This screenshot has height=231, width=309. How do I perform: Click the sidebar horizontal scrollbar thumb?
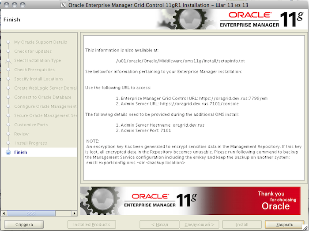(x=31, y=213)
